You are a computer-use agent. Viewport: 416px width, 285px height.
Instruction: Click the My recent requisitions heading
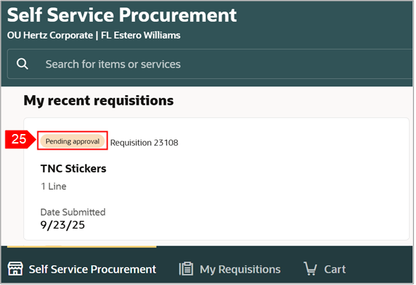coord(99,101)
